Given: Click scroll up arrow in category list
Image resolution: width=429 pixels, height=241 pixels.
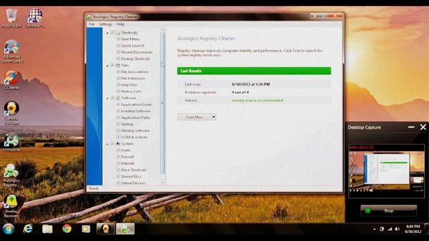Looking at the screenshot, I should (x=163, y=29).
